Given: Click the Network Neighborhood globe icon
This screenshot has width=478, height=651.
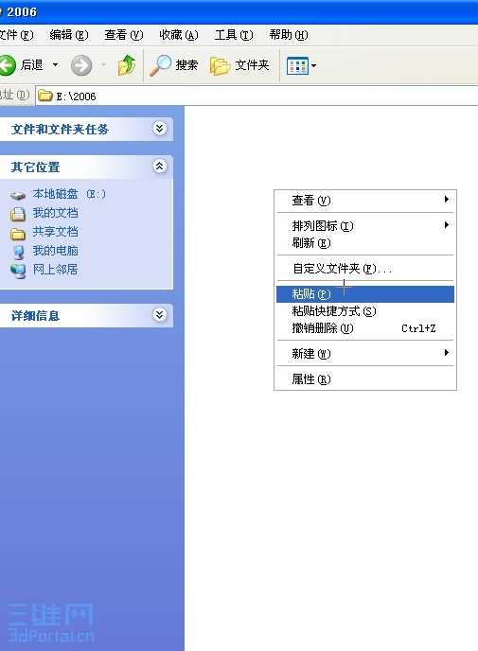Looking at the screenshot, I should pos(18,272).
